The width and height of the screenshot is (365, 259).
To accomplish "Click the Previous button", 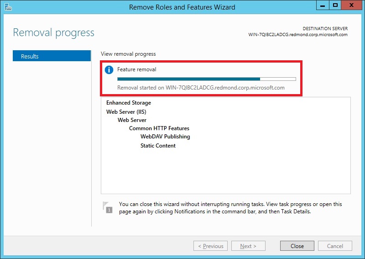I will pyautogui.click(x=210, y=246).
